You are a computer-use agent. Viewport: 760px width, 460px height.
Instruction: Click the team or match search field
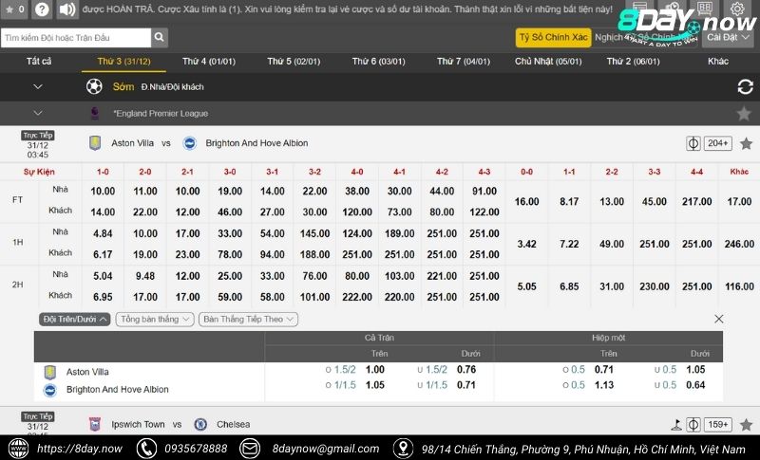pos(76,38)
